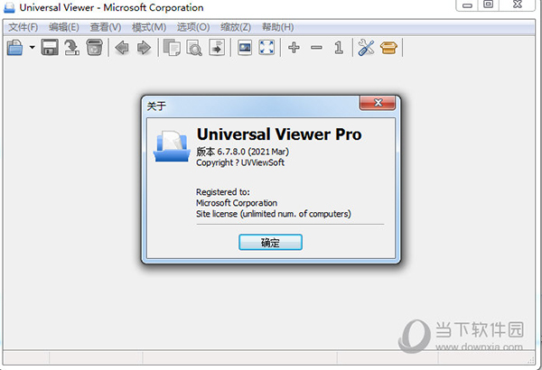Click the Site license text line
The image size is (542, 370).
(x=274, y=214)
